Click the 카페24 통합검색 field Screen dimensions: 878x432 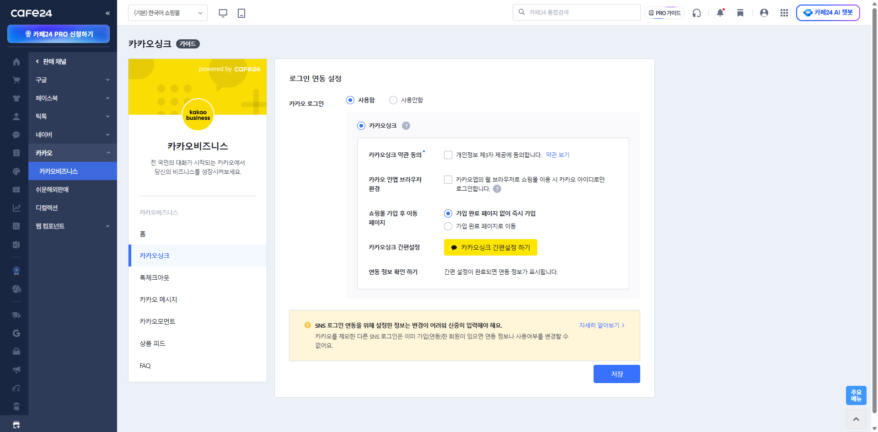576,12
